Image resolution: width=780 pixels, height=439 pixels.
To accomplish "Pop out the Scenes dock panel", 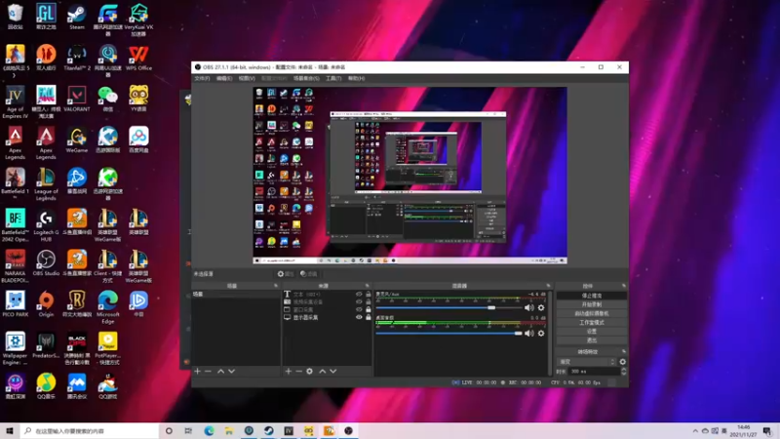I will coord(276,286).
